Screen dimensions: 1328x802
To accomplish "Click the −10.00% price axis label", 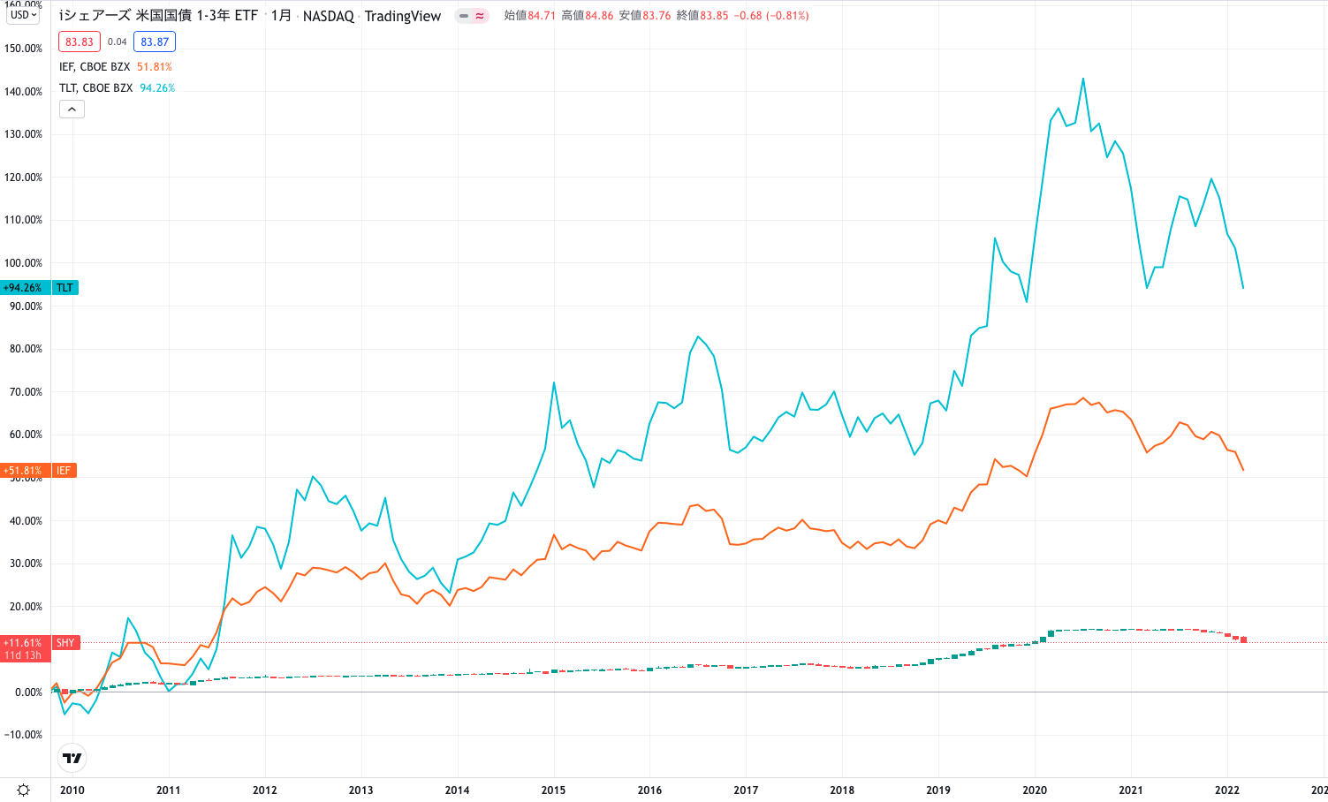I will click(23, 735).
